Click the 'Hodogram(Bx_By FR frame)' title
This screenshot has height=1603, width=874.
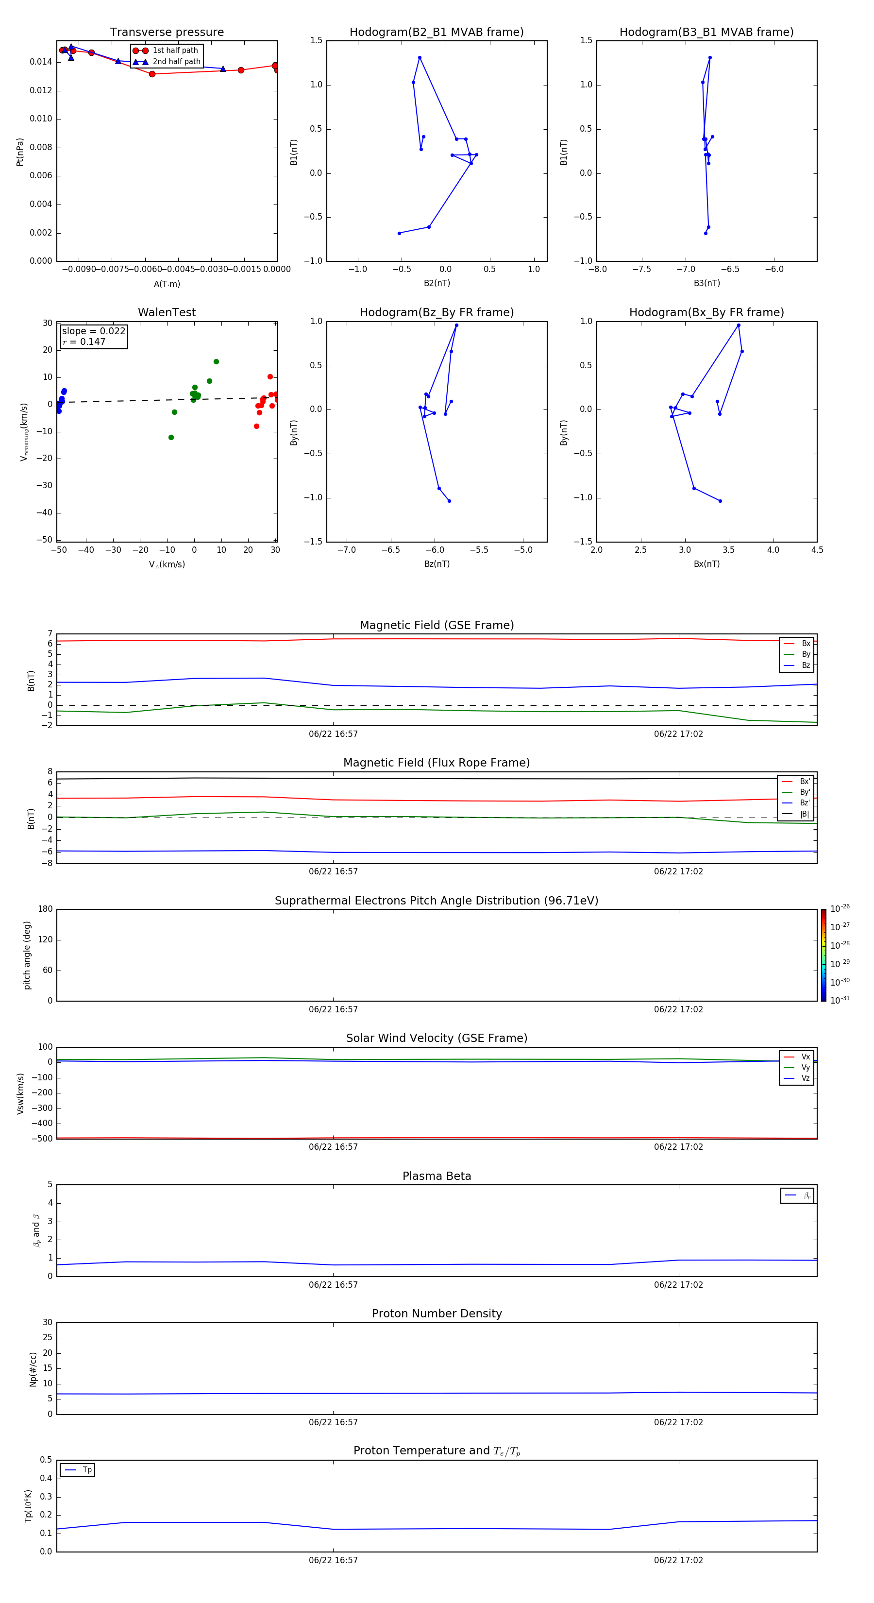tap(706, 312)
